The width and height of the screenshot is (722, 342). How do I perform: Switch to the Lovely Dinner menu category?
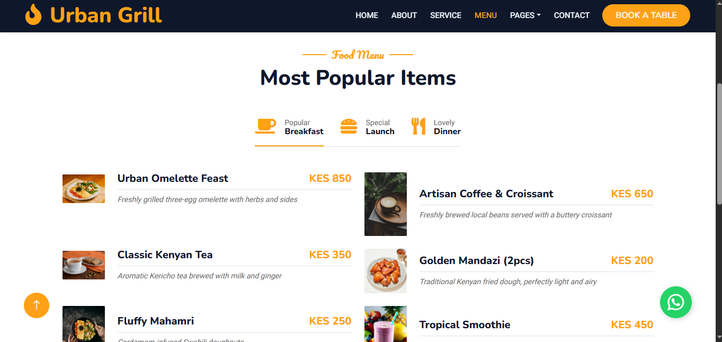coord(447,127)
